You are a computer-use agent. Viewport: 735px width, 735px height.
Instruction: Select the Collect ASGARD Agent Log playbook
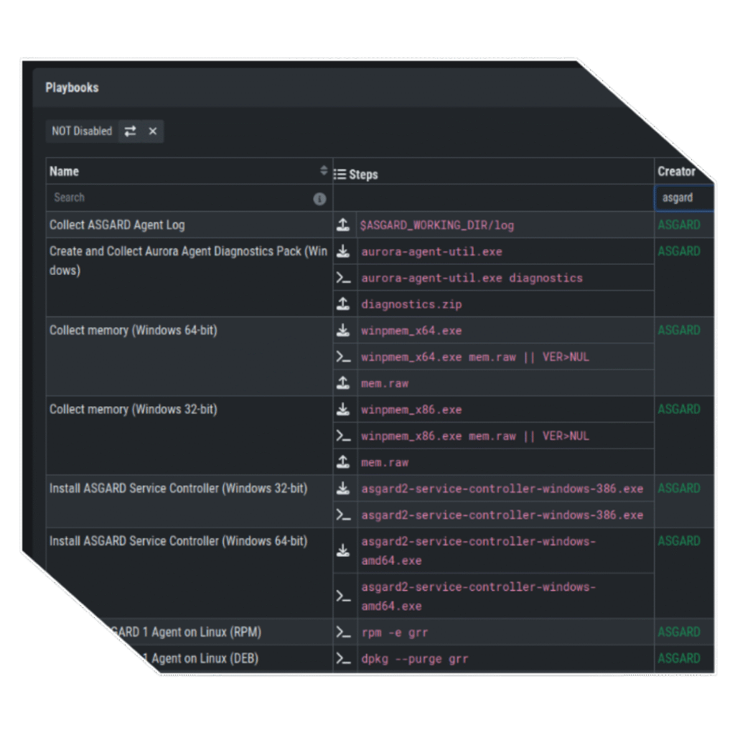point(117,225)
